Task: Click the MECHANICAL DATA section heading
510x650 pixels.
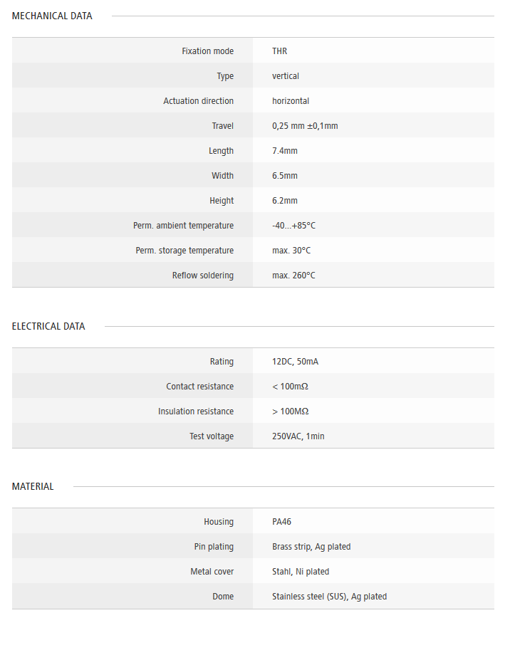Action: point(52,16)
